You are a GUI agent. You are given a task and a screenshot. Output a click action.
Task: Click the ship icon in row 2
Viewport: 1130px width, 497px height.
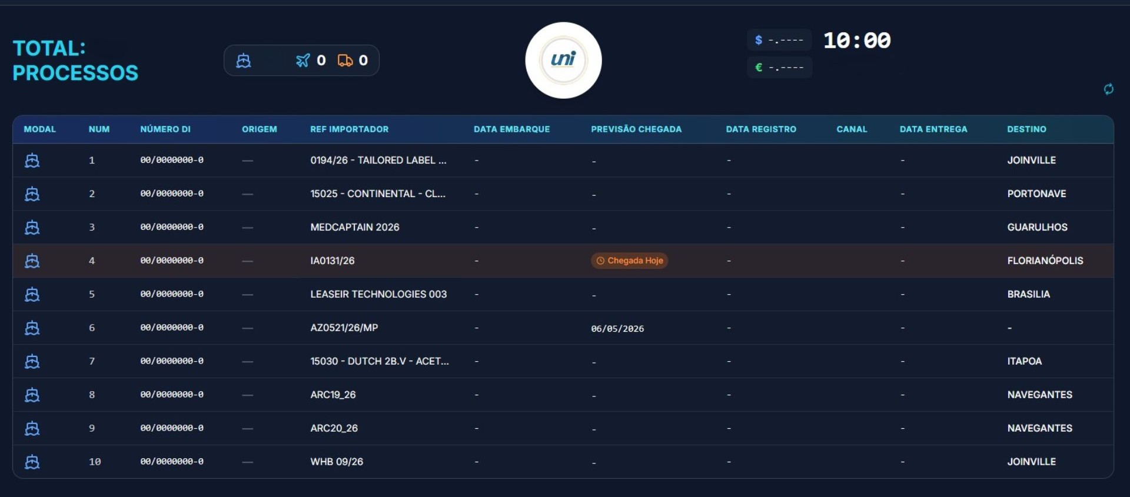click(32, 194)
